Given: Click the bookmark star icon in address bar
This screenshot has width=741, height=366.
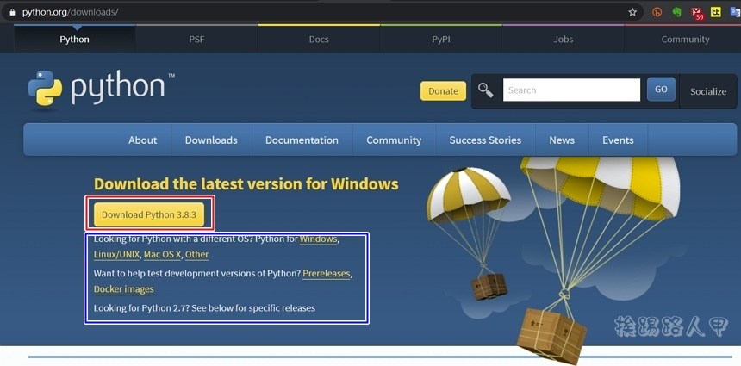Looking at the screenshot, I should pyautogui.click(x=632, y=12).
